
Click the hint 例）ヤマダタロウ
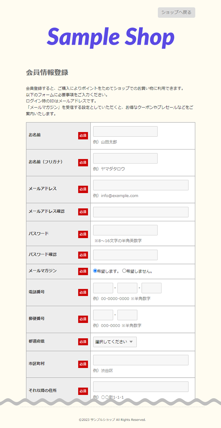[x=109, y=169]
